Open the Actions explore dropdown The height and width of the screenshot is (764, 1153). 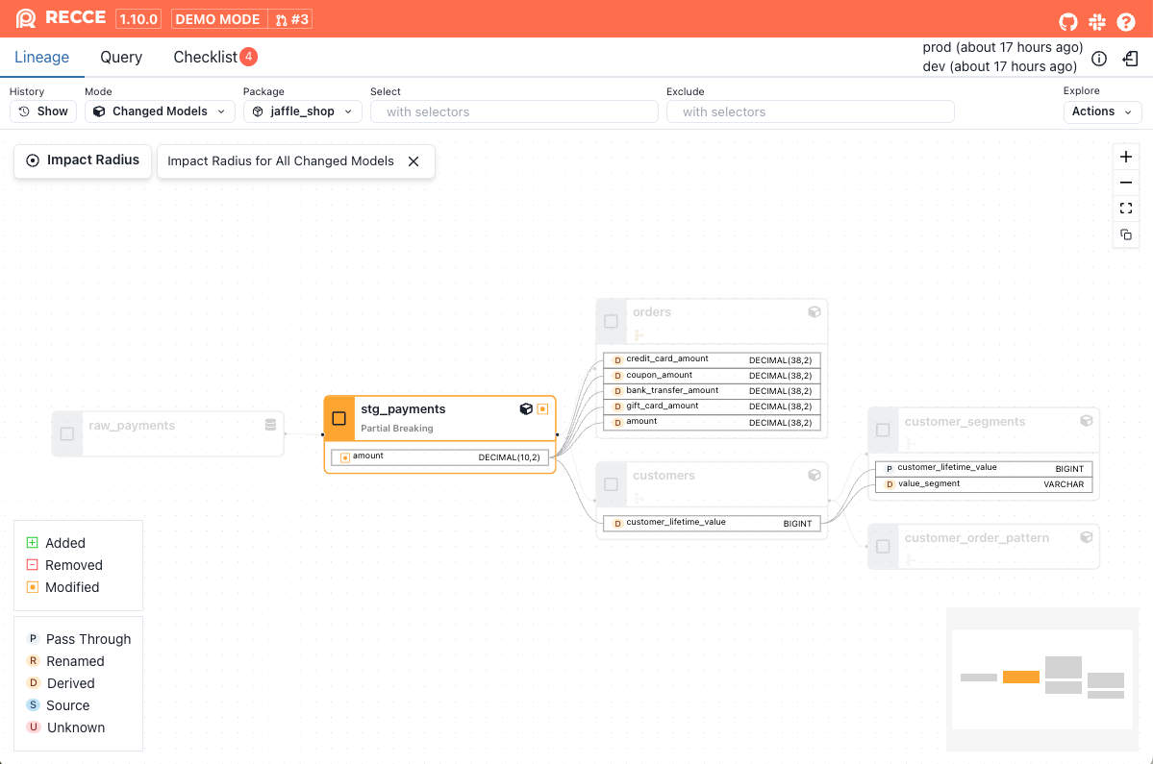(1102, 111)
